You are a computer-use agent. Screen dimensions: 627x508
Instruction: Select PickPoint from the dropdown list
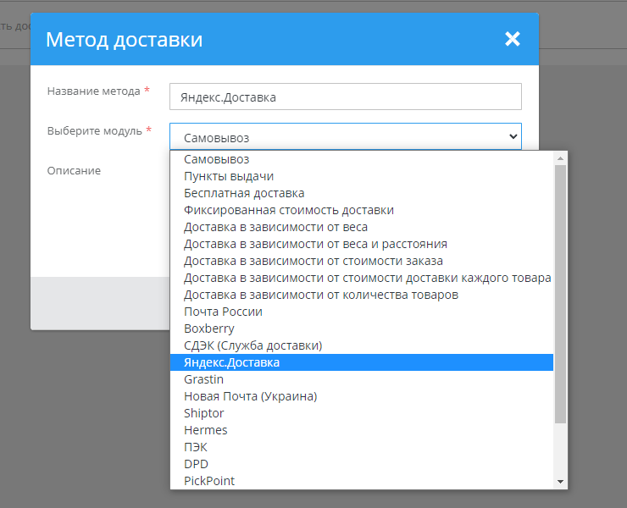pos(209,481)
